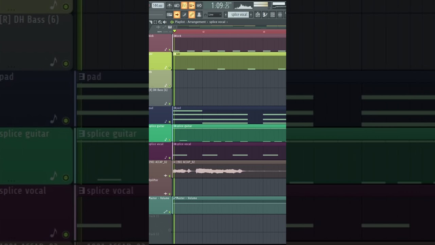The image size is (435, 245).
Task: Click Playlist - Arrangement breadcrumb
Action: (x=190, y=22)
